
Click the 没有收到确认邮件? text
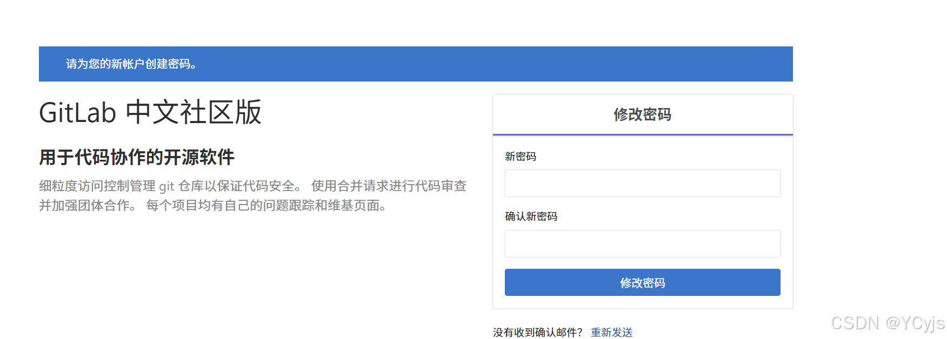(x=537, y=332)
